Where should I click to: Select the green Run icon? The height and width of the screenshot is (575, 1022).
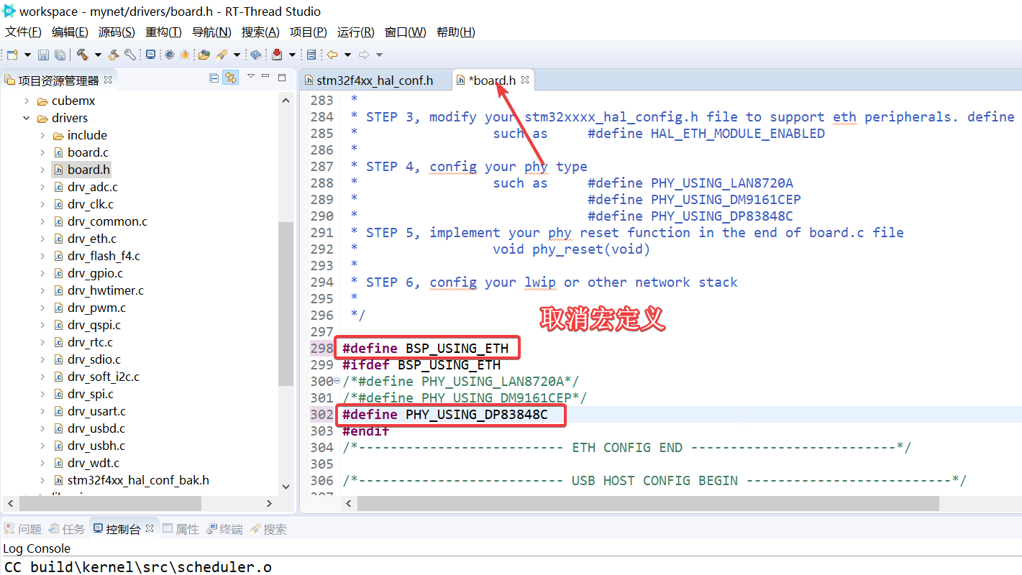[204, 54]
